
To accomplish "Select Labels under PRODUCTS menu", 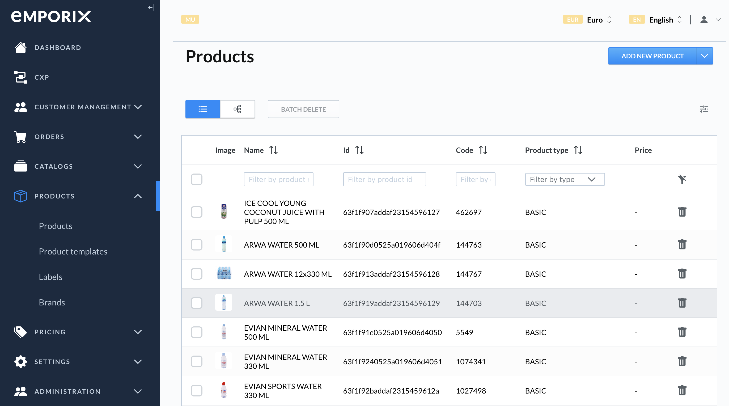I will click(50, 277).
